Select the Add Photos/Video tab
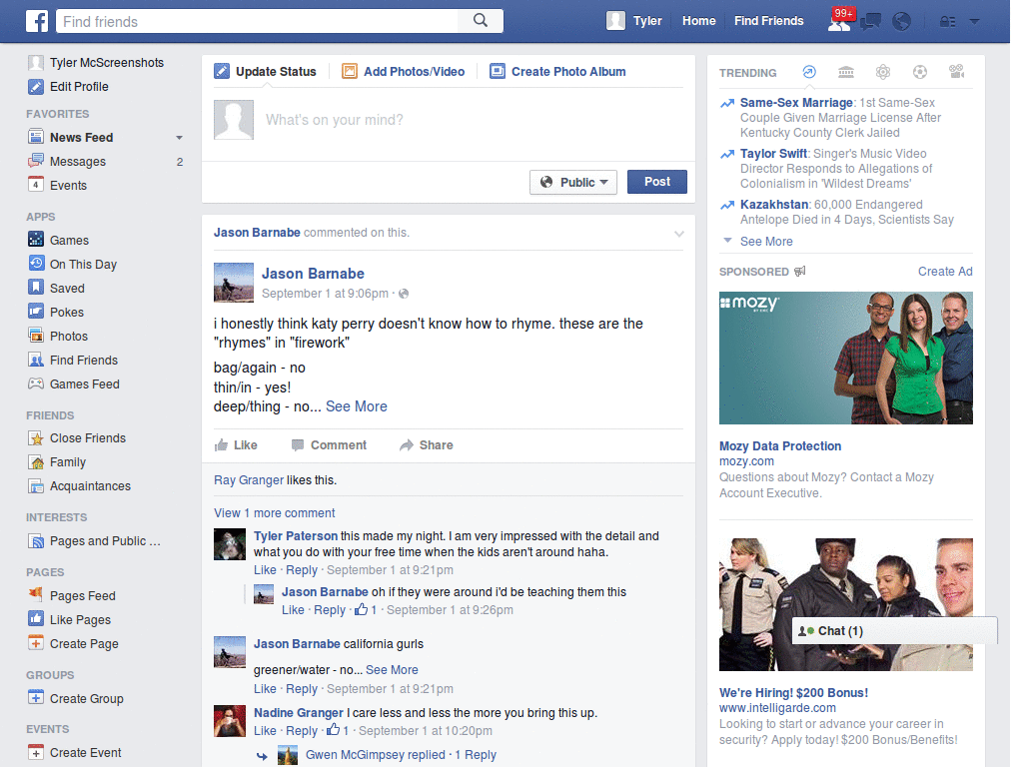The width and height of the screenshot is (1023, 767). coord(404,72)
